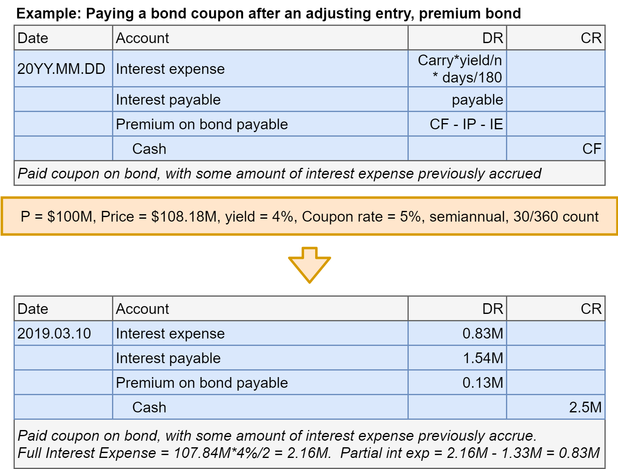
Task: Click the note ending 'previously accrued'
Action: click(279, 174)
